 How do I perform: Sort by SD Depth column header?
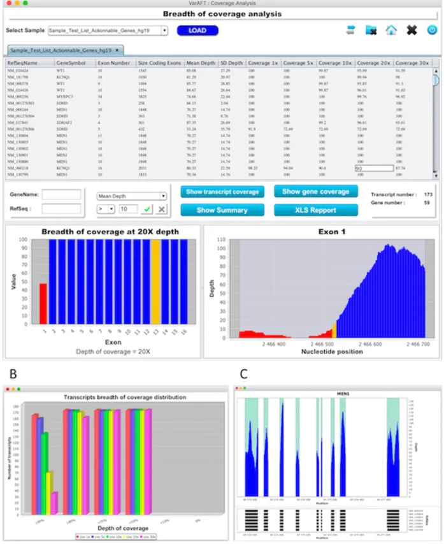tap(232, 63)
